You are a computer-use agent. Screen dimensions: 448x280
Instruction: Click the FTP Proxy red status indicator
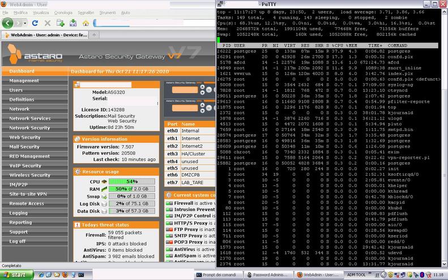tap(169, 230)
